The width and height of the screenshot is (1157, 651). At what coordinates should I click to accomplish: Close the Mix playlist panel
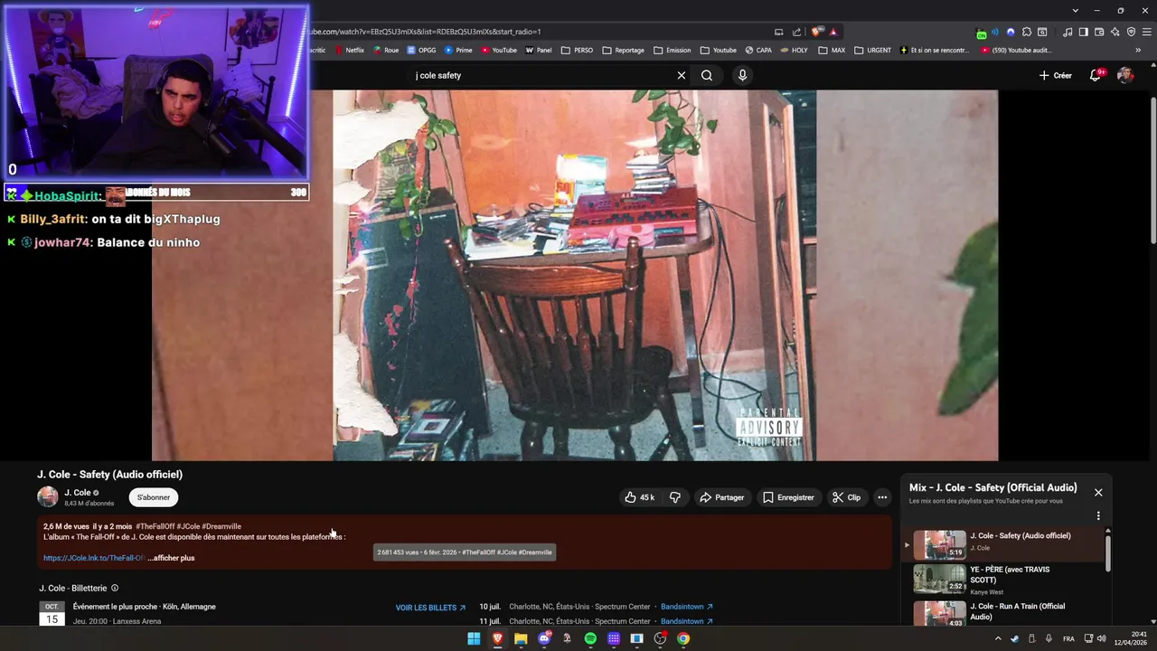point(1098,492)
